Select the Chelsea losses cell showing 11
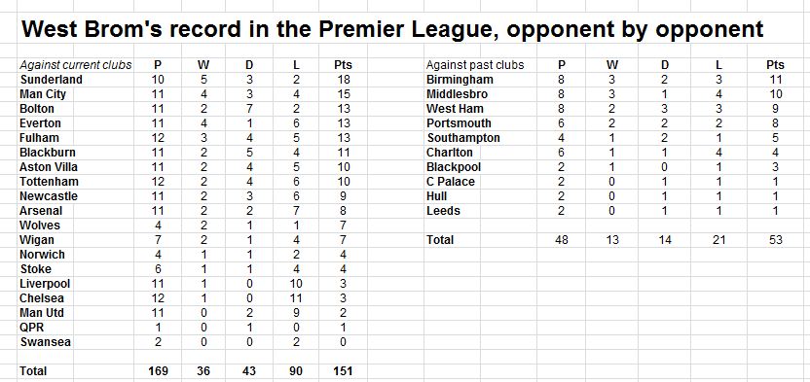Image resolution: width=810 pixels, height=382 pixels. tap(290, 298)
